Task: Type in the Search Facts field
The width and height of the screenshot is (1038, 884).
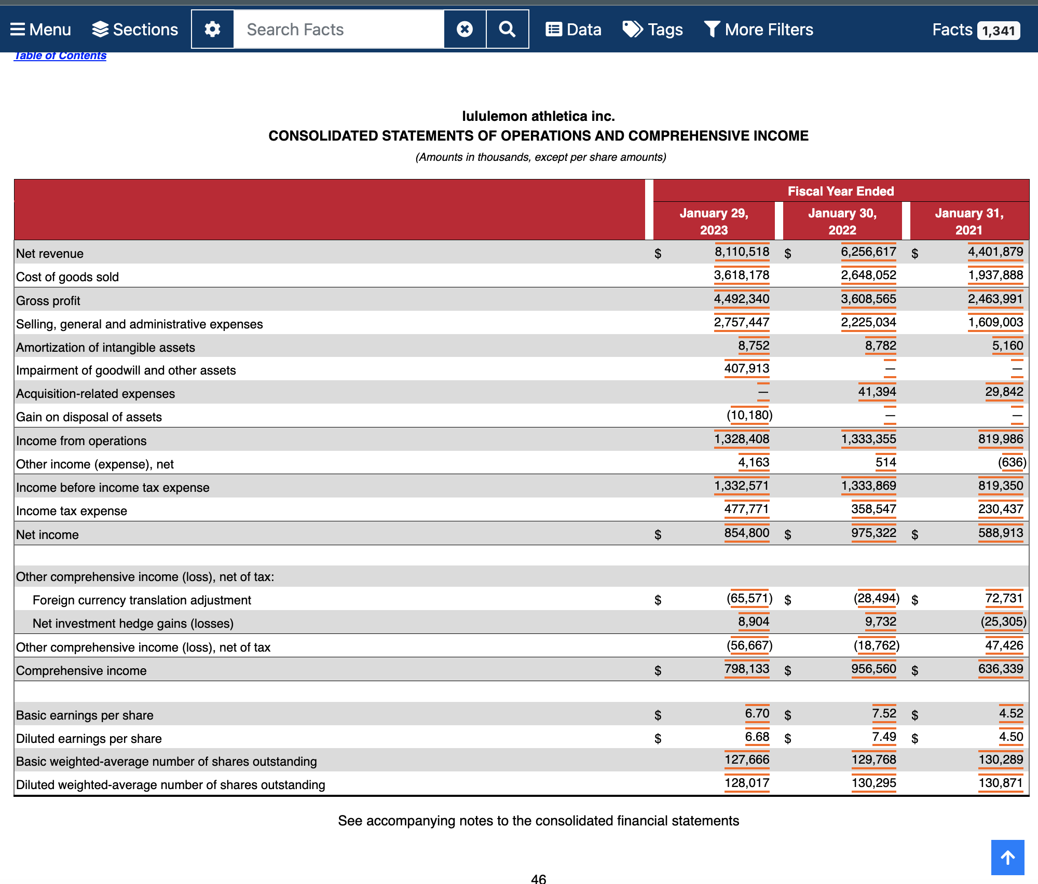Action: pos(338,30)
